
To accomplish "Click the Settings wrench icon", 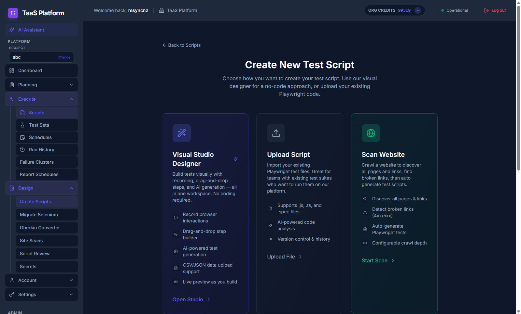I will (11, 295).
